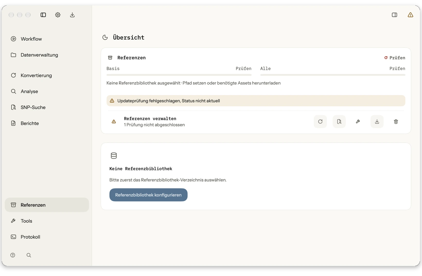Click Referenzbibliothek konfigurieren button

(x=148, y=195)
